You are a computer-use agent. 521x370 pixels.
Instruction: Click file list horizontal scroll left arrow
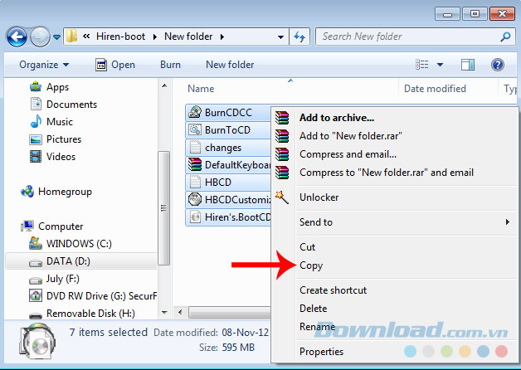180,312
